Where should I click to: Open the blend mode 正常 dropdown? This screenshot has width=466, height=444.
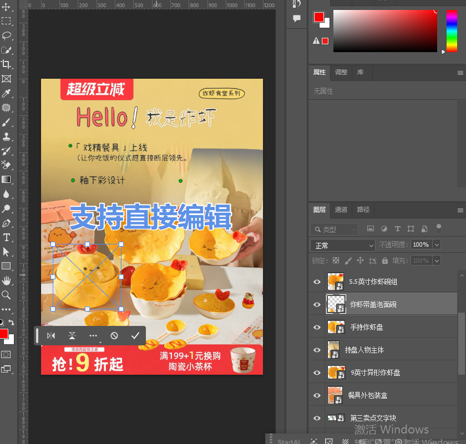[x=343, y=246]
